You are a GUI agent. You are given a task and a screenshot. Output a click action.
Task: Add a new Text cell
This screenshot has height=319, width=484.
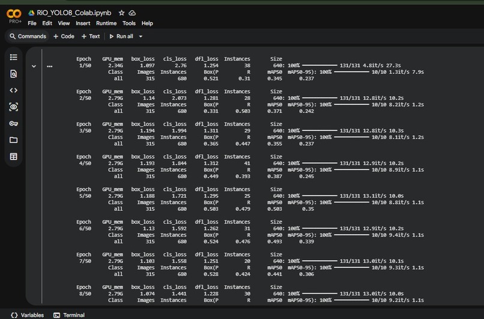(91, 37)
